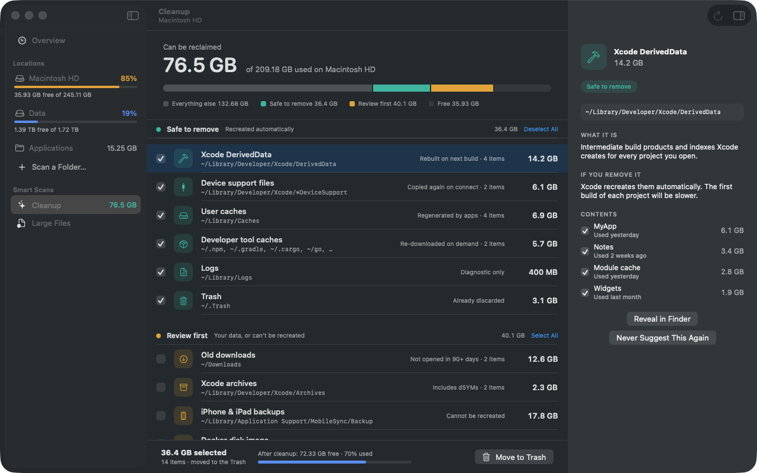The height and width of the screenshot is (473, 757).
Task: Select Macintosh HD location
Action: pyautogui.click(x=76, y=86)
